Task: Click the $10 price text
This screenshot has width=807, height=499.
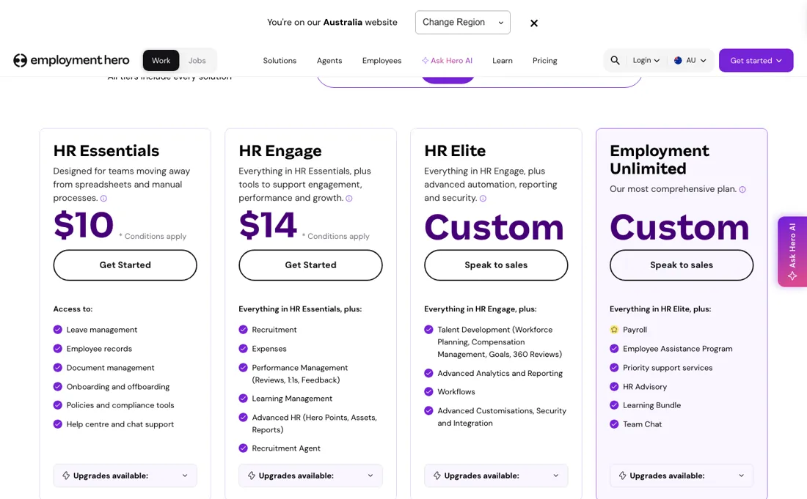Action: coord(84,225)
